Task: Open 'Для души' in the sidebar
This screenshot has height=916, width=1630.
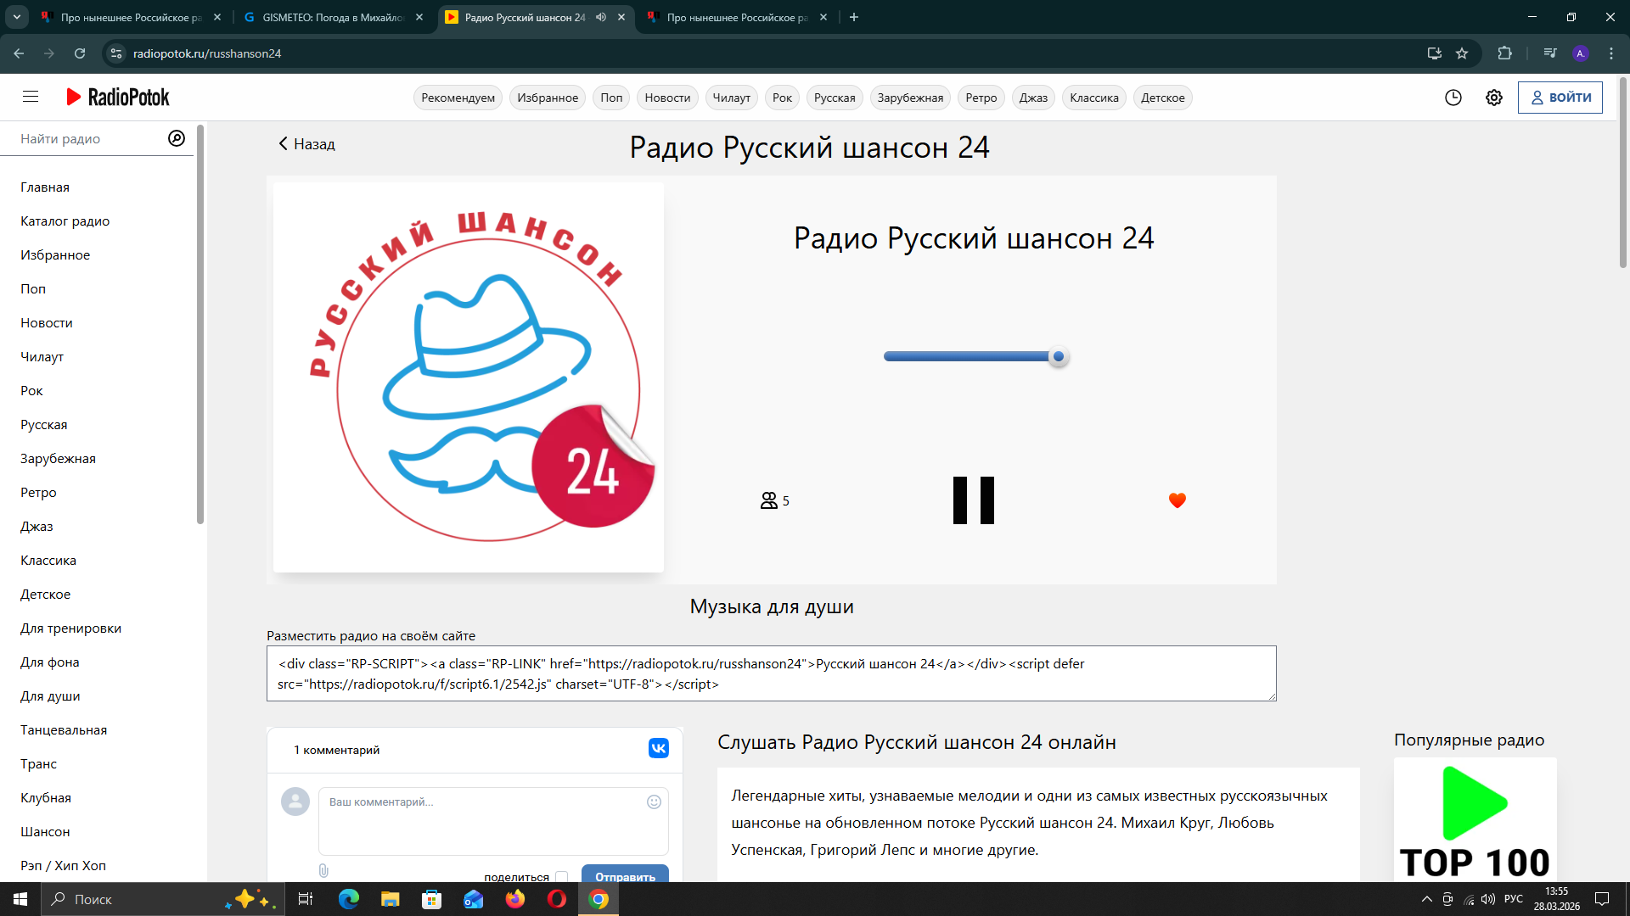Action: pos(50,696)
